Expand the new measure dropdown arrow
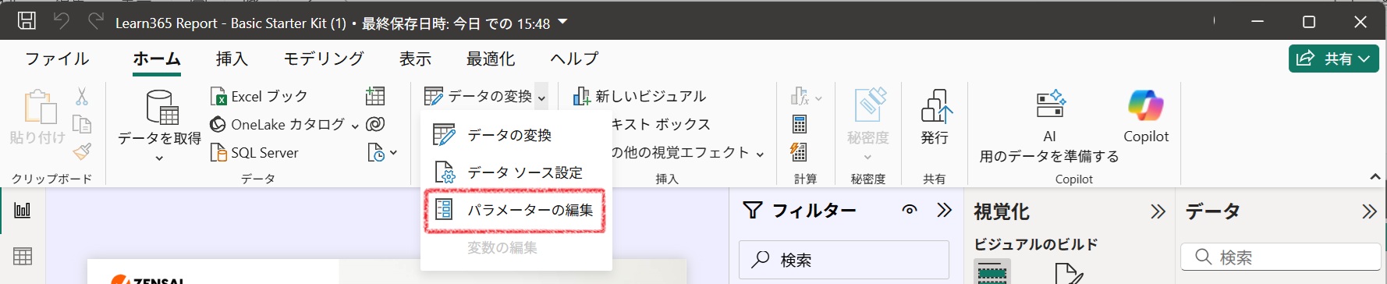This screenshot has width=1387, height=284. click(818, 98)
